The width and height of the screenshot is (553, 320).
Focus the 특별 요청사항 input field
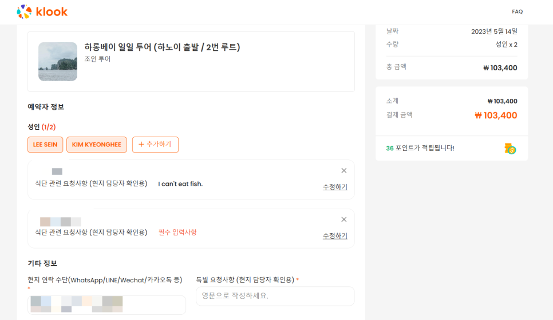click(275, 296)
